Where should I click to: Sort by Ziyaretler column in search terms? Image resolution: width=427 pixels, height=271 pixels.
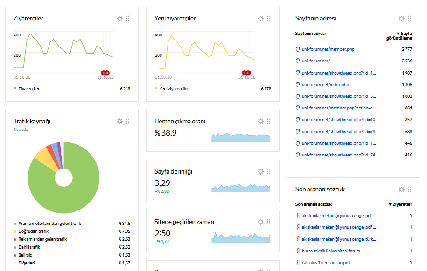point(400,204)
